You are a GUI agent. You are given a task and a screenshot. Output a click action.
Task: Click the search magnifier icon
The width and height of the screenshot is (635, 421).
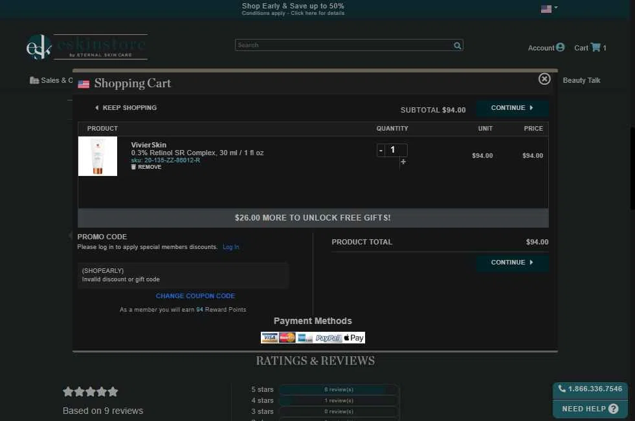coord(457,45)
